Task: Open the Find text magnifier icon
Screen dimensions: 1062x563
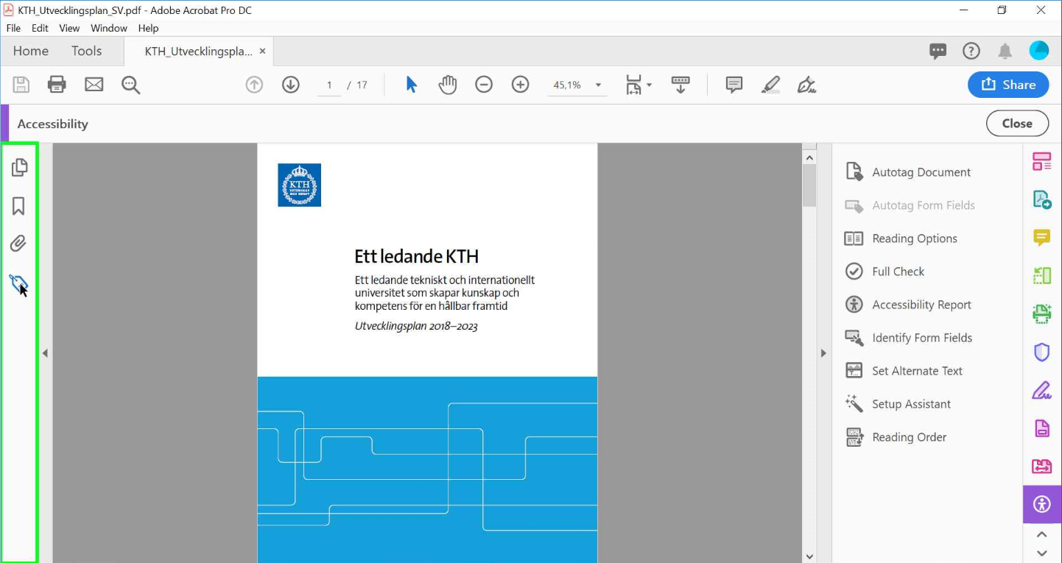Action: (x=131, y=85)
